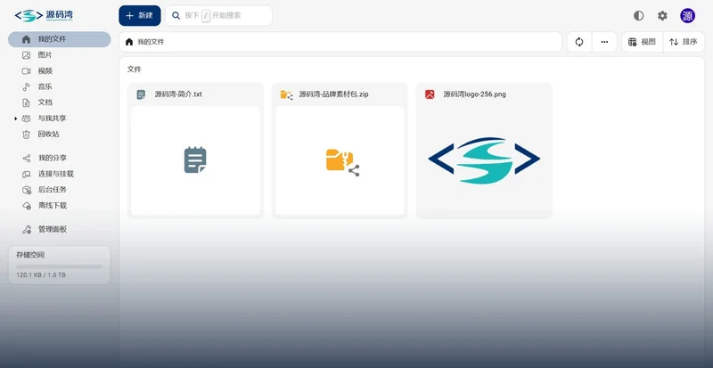Open the 源码湾logo-256.png preview thumbnail
713x368 pixels.
pyautogui.click(x=484, y=160)
